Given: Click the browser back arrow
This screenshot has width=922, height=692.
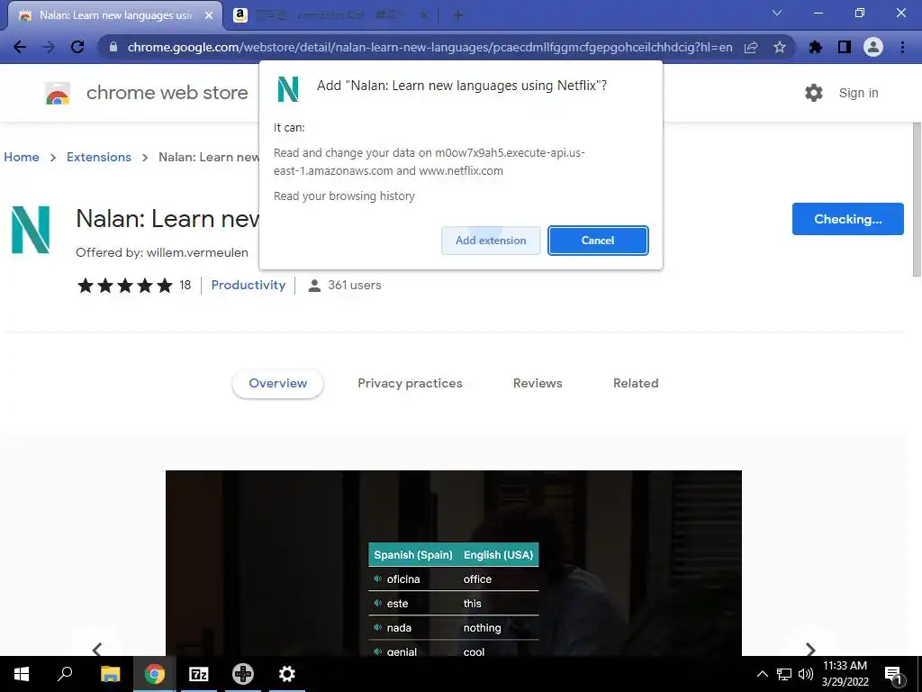Looking at the screenshot, I should tap(20, 47).
